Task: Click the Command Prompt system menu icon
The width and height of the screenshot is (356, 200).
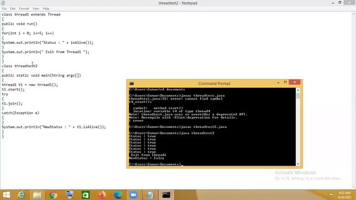Action: pos(131,83)
